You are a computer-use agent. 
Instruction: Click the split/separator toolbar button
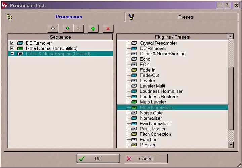[53, 28]
